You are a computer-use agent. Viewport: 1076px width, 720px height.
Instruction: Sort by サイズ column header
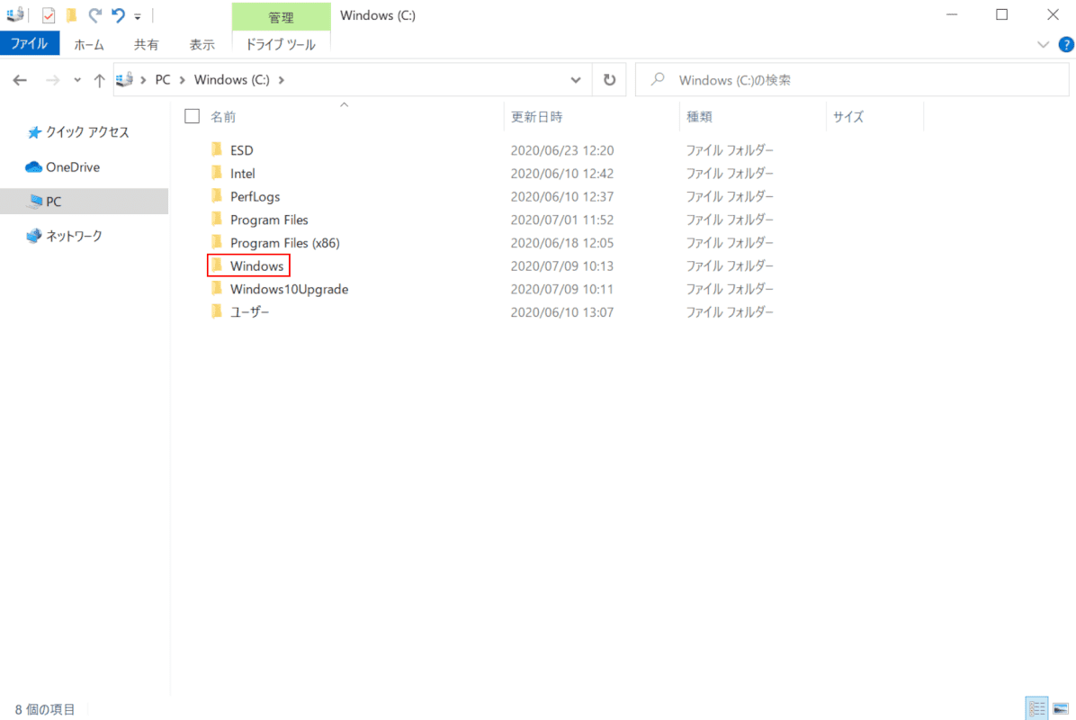[x=848, y=117]
